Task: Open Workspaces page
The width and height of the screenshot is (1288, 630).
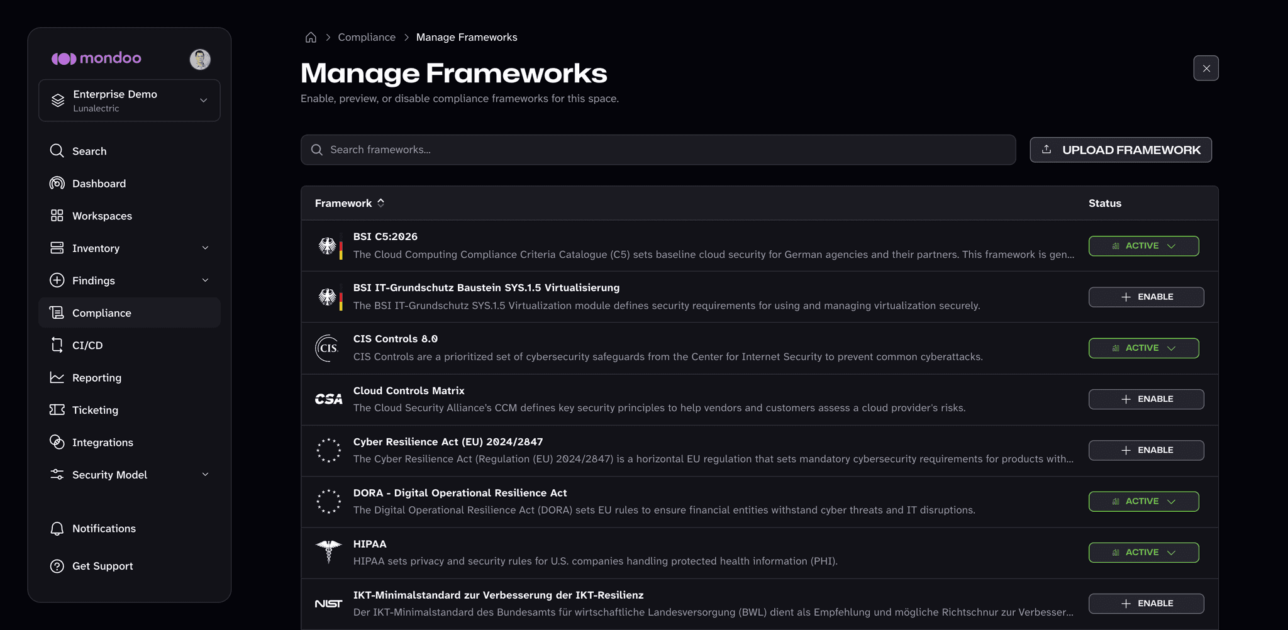Action: (x=130, y=216)
